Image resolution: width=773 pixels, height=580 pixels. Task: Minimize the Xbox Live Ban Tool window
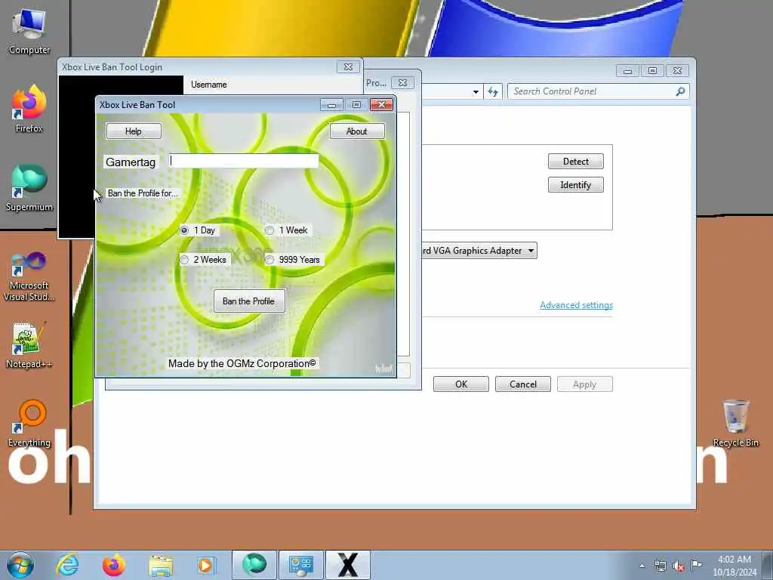point(332,104)
